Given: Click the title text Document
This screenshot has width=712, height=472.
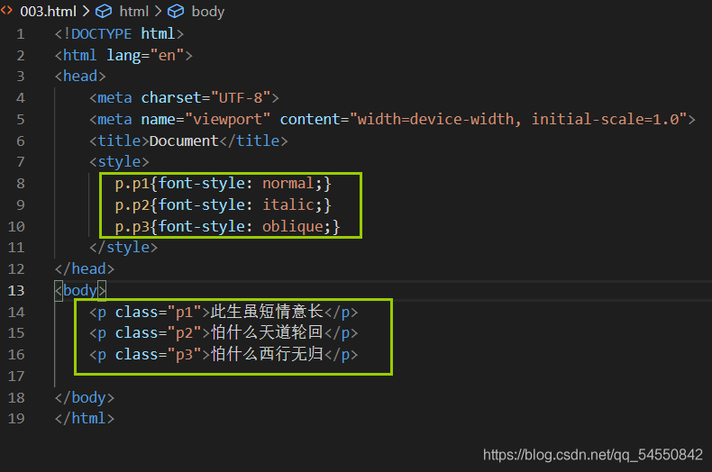Looking at the screenshot, I should [x=184, y=141].
